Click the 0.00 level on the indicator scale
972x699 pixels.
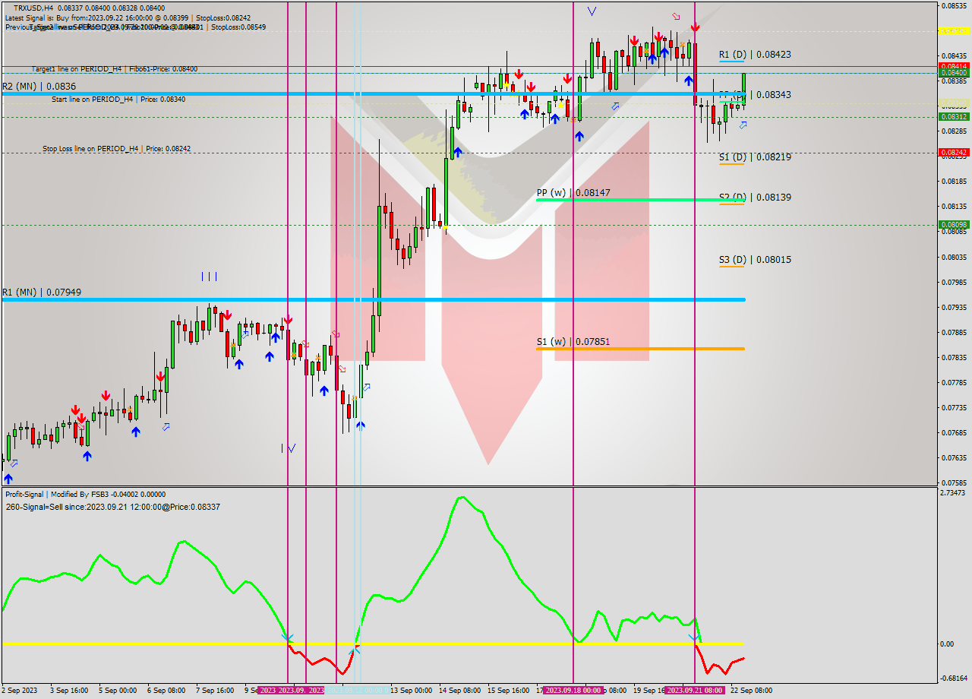(x=947, y=644)
